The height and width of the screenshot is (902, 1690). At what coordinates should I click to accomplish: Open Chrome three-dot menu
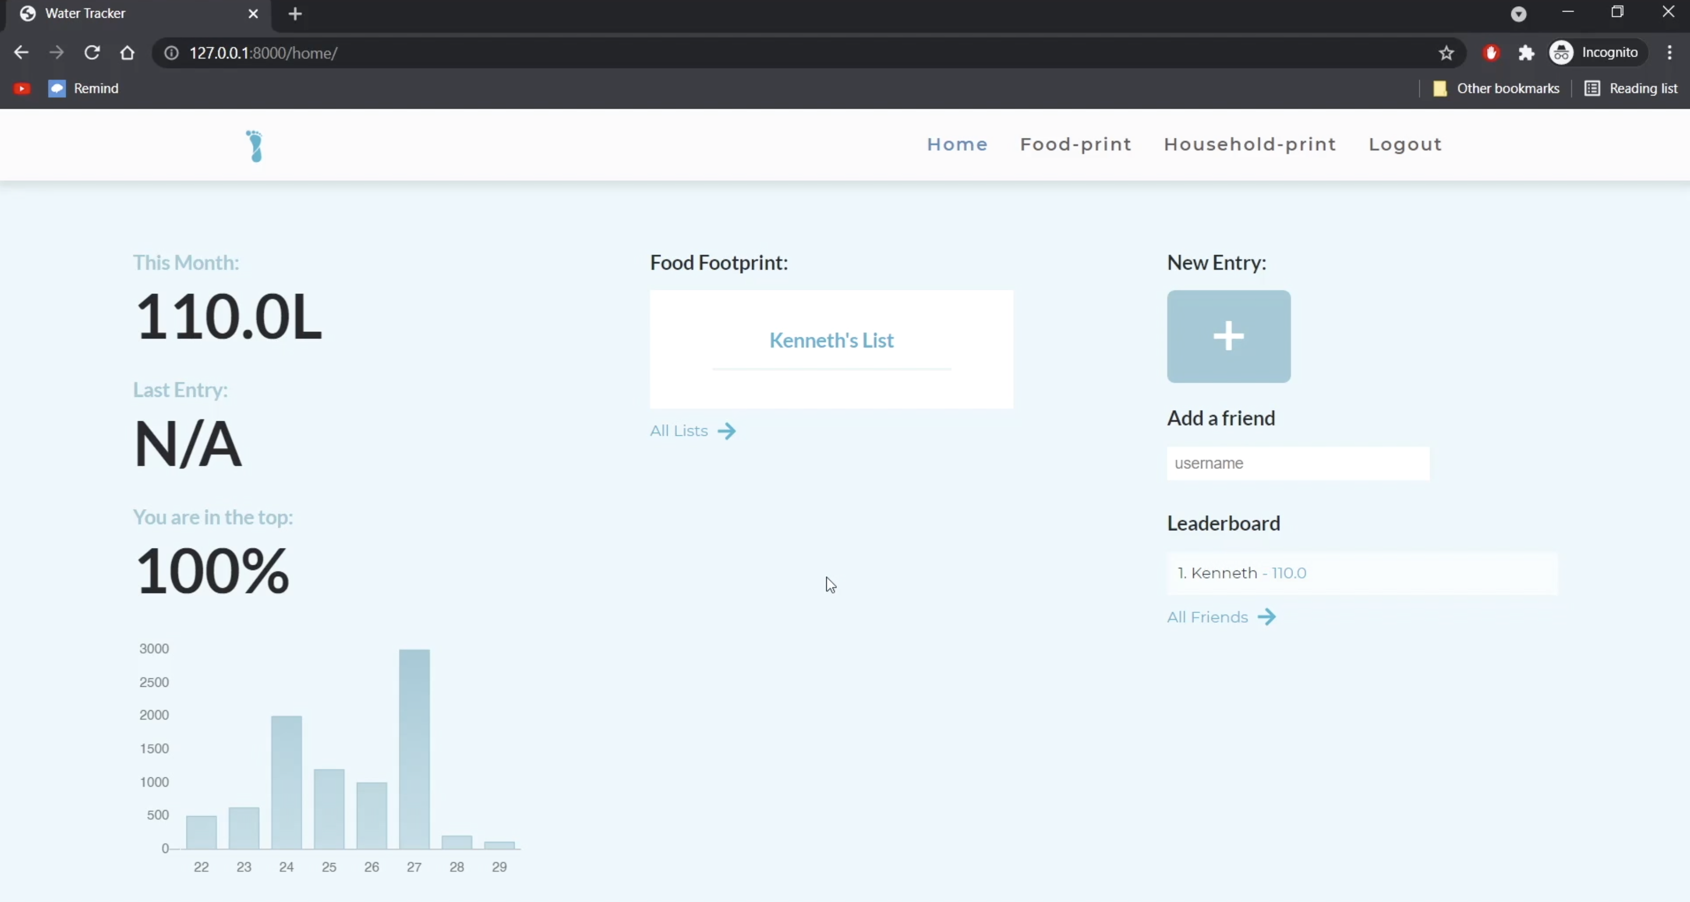(x=1669, y=53)
